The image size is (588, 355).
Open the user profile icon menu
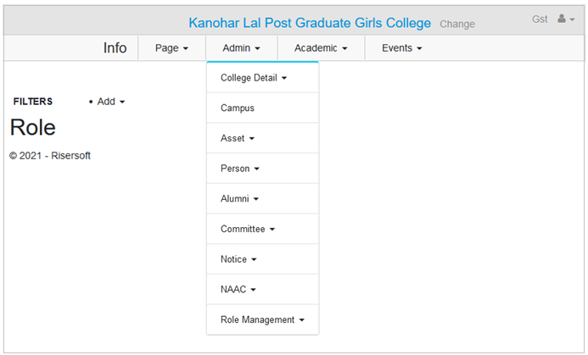pos(566,19)
